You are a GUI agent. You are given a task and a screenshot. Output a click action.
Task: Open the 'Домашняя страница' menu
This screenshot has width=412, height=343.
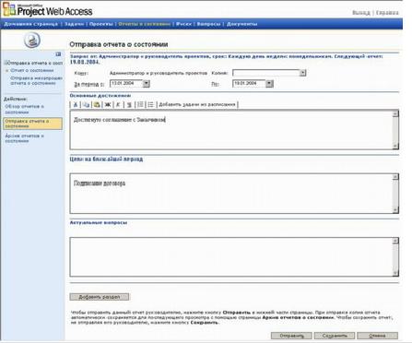30,24
